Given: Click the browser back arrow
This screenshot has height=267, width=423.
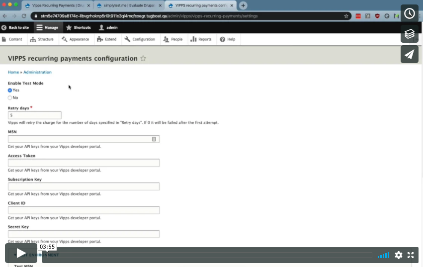Looking at the screenshot, I should click(x=5, y=16).
